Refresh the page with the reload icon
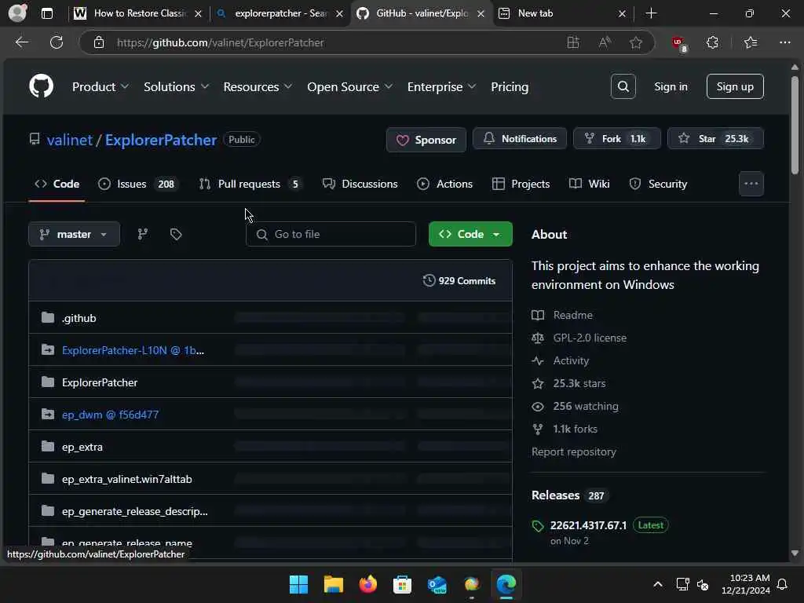This screenshot has width=804, height=603. coord(57,42)
